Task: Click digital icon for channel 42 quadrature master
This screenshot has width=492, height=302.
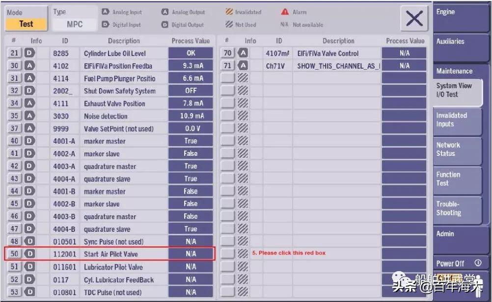Action: (30, 166)
